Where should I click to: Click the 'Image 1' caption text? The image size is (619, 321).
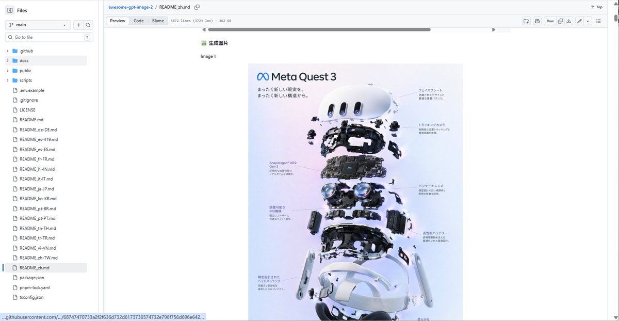click(x=208, y=56)
